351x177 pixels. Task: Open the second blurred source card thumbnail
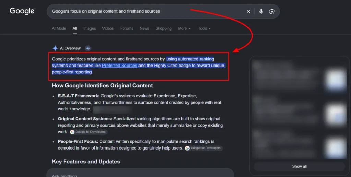(335, 114)
